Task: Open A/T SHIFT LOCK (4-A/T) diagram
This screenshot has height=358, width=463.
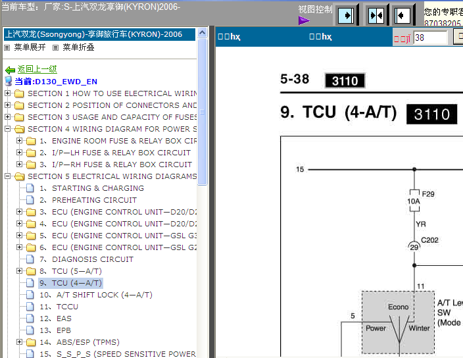Action: tap(96, 295)
